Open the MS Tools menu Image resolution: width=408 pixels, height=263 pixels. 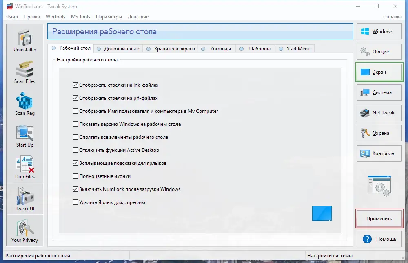tap(81, 17)
